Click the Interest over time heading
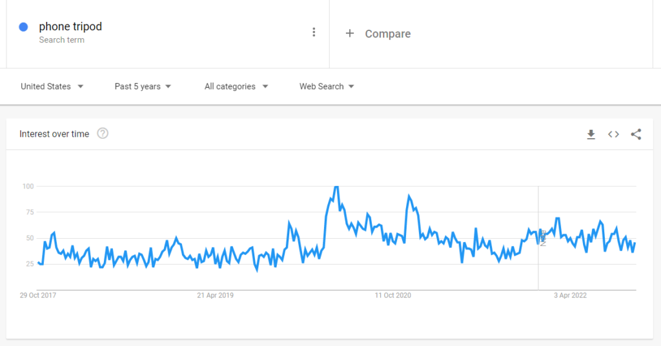 click(54, 134)
